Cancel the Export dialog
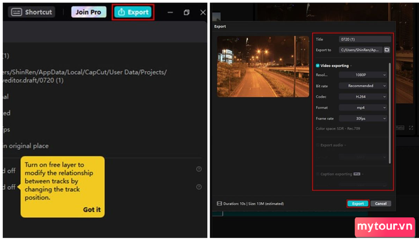The height and width of the screenshot is (242, 419). point(381,204)
